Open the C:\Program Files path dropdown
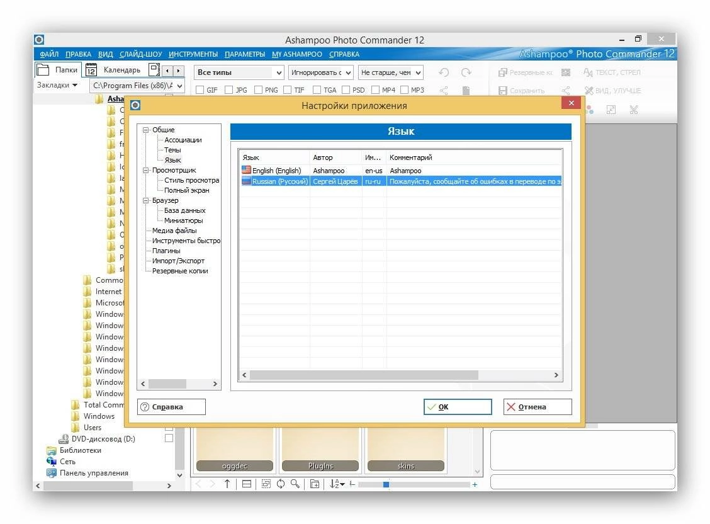Image resolution: width=710 pixels, height=524 pixels. (x=137, y=86)
